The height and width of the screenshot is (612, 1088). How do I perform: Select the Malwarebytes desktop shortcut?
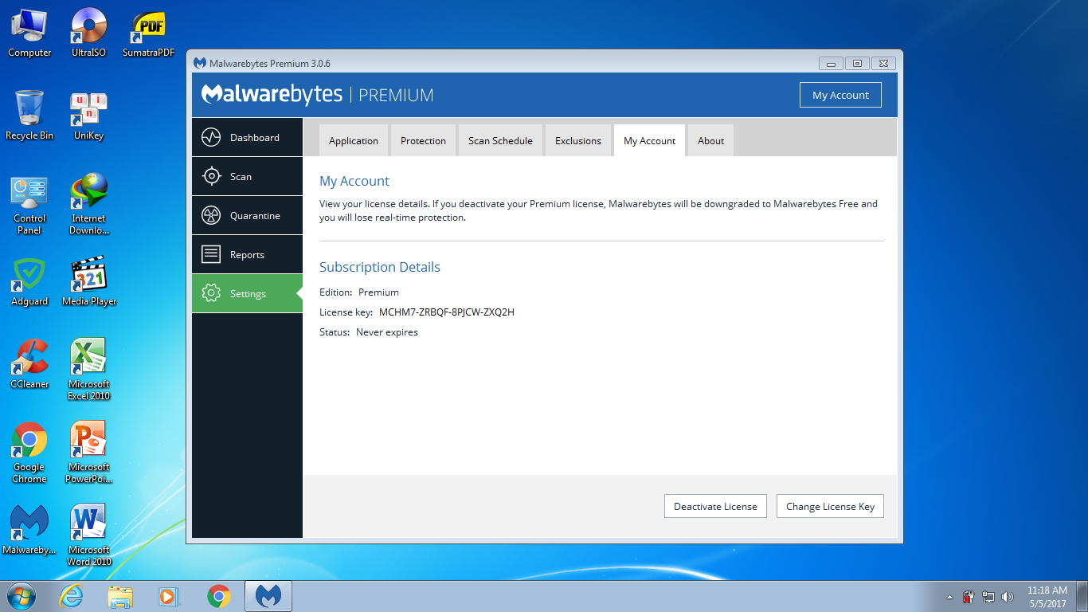(x=29, y=530)
